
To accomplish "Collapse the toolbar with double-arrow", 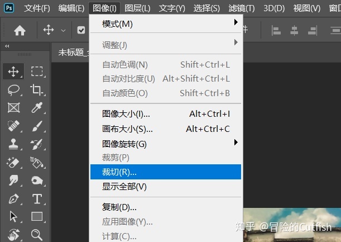I will 7,46.
